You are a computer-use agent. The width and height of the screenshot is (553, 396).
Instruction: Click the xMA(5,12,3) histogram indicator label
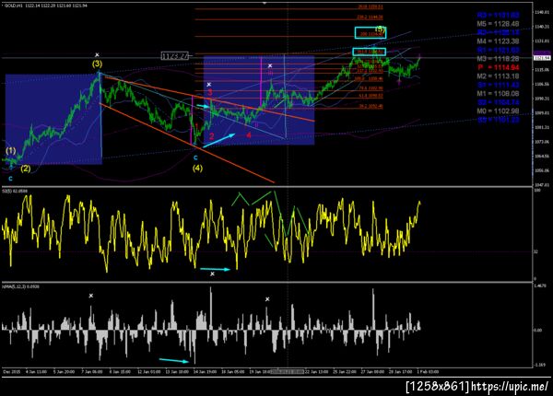tap(21, 286)
